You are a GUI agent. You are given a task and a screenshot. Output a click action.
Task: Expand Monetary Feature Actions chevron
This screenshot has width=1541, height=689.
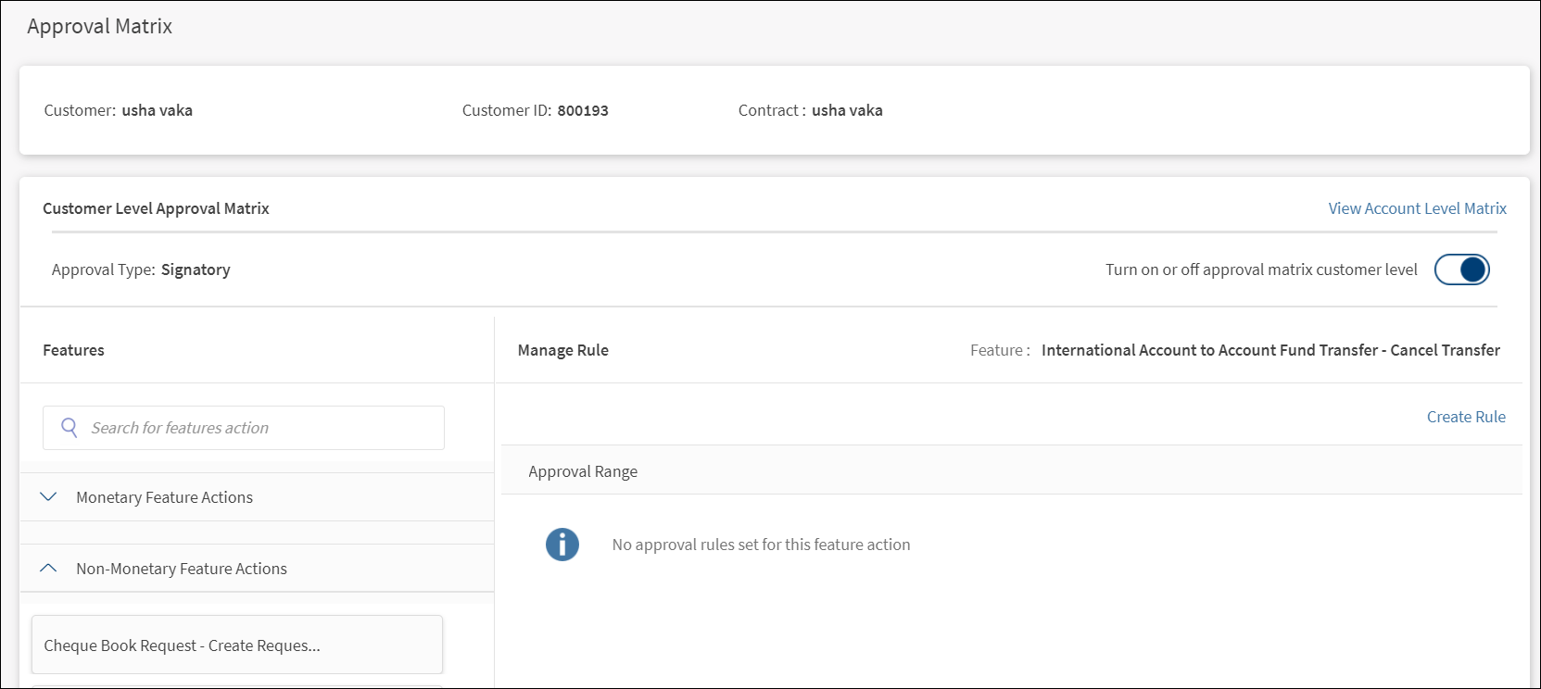point(49,497)
